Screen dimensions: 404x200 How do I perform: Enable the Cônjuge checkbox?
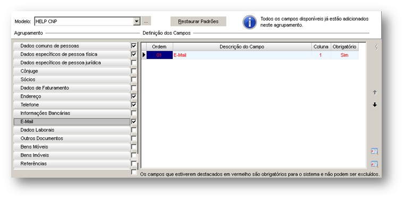click(134, 71)
